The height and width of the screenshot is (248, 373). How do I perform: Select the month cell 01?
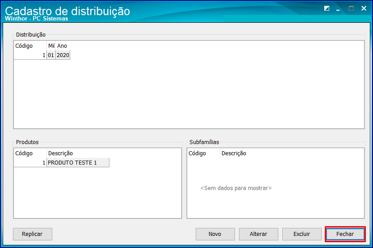click(51, 55)
